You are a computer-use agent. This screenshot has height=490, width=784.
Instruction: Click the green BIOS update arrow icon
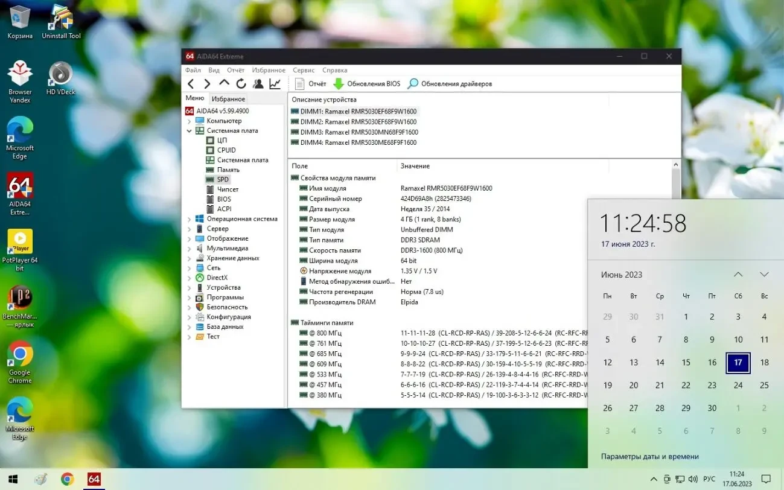point(339,84)
